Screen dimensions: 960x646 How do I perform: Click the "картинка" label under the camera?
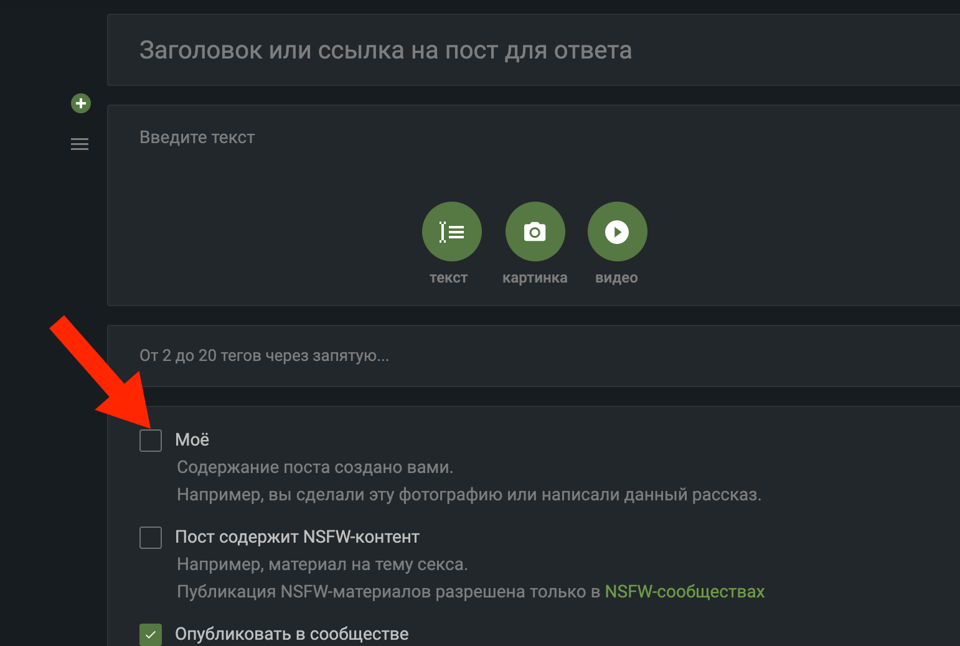[535, 278]
